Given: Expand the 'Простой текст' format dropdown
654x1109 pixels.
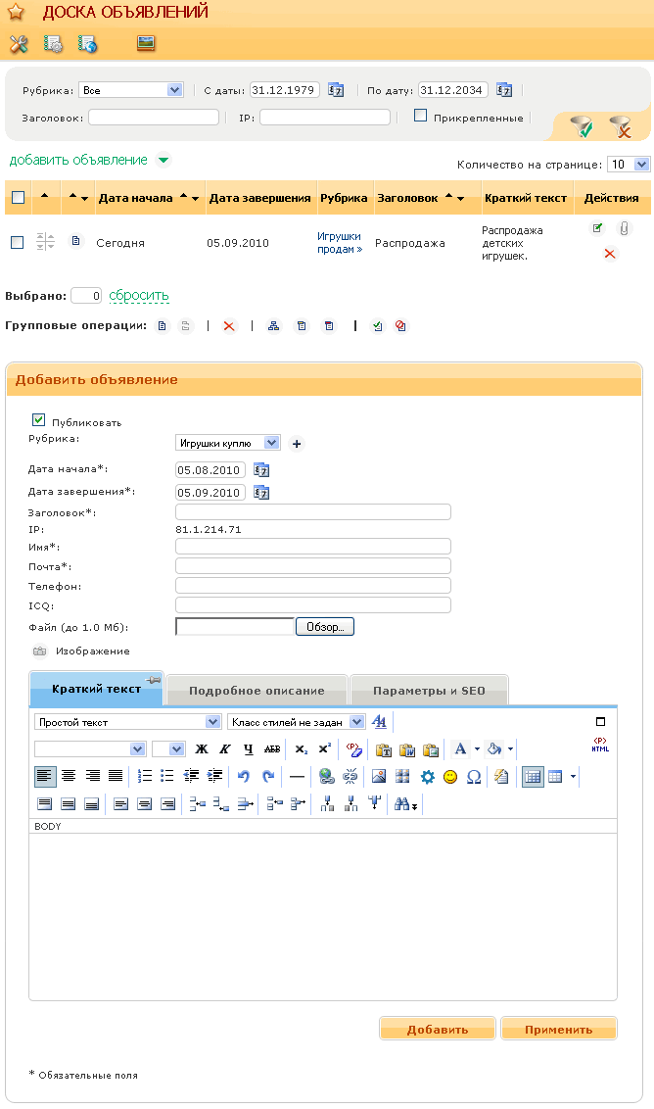Looking at the screenshot, I should (x=127, y=722).
